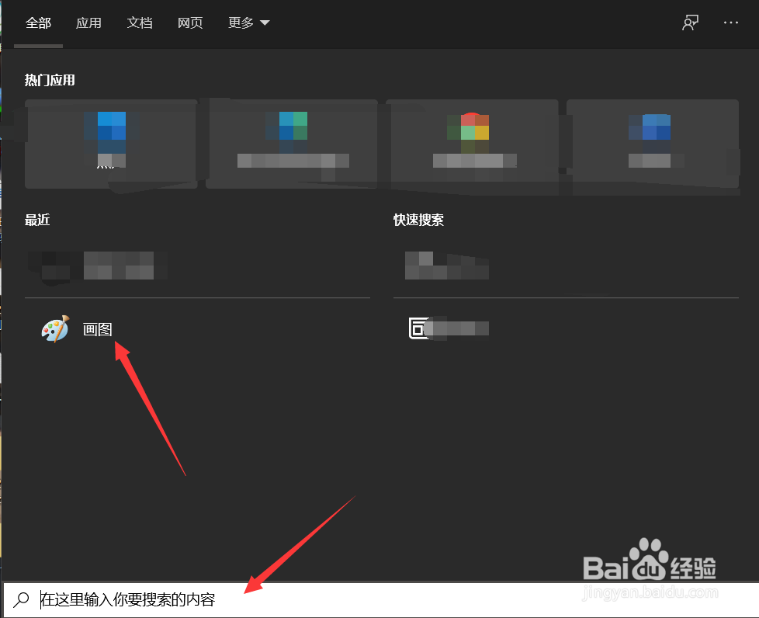The width and height of the screenshot is (759, 618).
Task: Open the blurred item under 快速搜索
Action: (x=447, y=266)
